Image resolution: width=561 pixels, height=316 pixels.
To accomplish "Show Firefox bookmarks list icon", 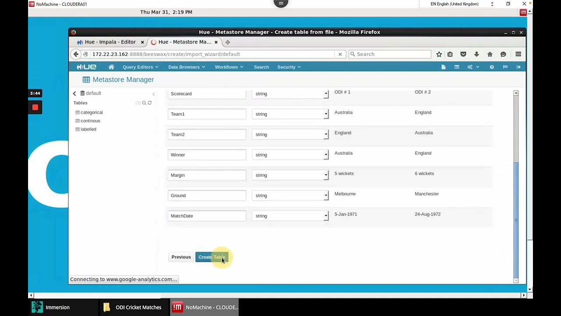I will tap(450, 54).
